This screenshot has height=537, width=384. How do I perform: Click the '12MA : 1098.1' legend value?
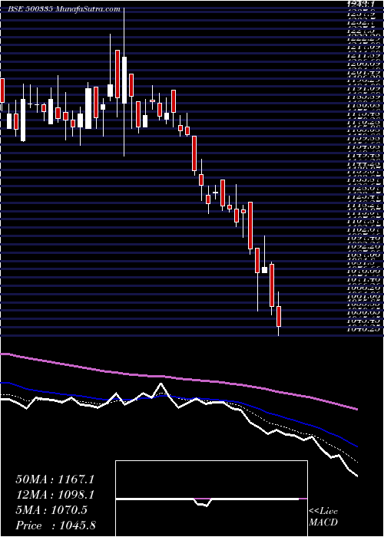coord(55,495)
